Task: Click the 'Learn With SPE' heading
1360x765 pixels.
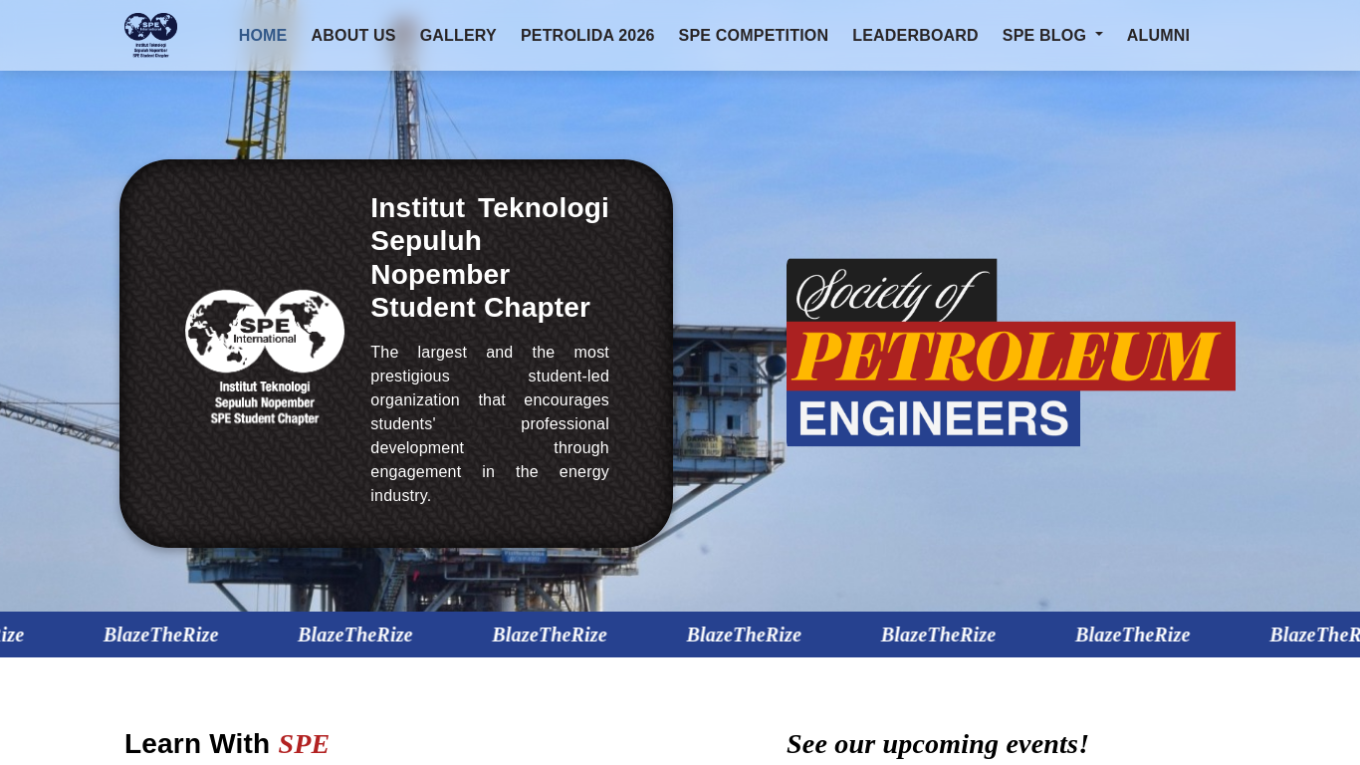Action: pyautogui.click(x=227, y=744)
